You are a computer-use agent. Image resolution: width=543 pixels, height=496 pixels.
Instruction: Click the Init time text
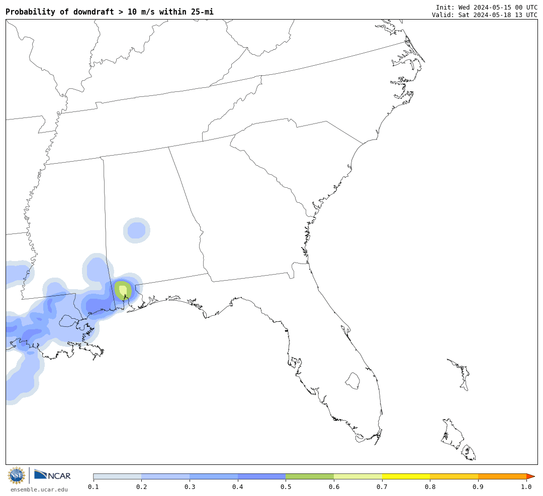(x=487, y=8)
